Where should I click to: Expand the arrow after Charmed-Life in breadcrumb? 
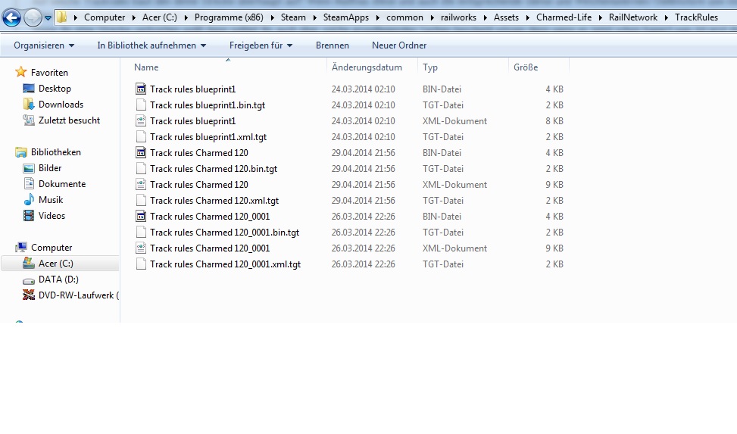pos(600,17)
